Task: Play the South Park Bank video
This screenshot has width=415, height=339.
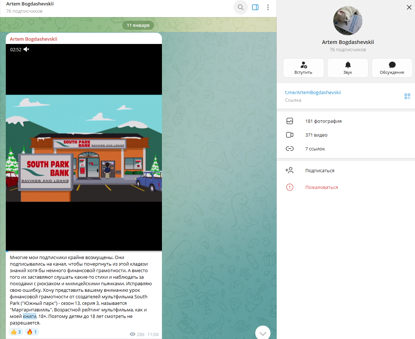Action: click(84, 147)
